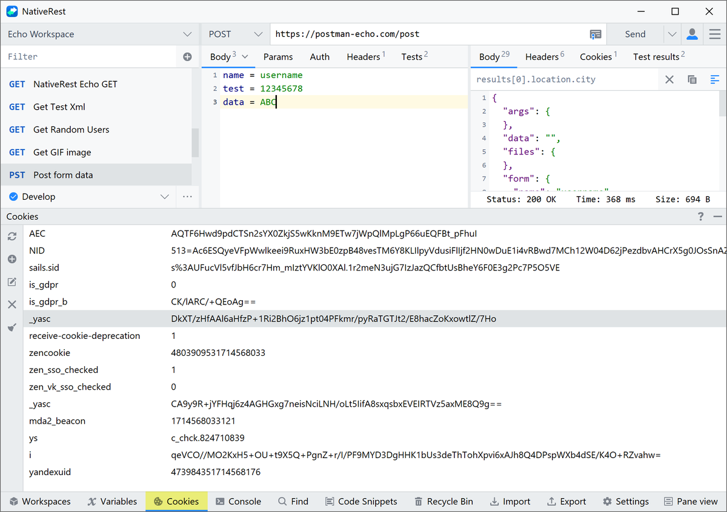Select the response Body tab

tap(494, 57)
